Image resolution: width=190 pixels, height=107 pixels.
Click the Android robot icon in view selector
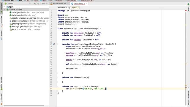click(6, 4)
